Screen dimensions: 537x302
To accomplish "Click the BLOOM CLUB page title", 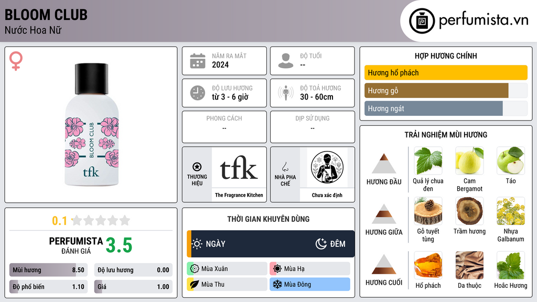I will (x=46, y=15).
